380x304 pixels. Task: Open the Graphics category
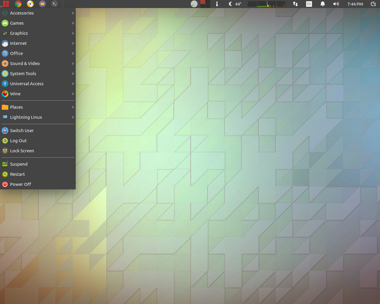(38, 33)
